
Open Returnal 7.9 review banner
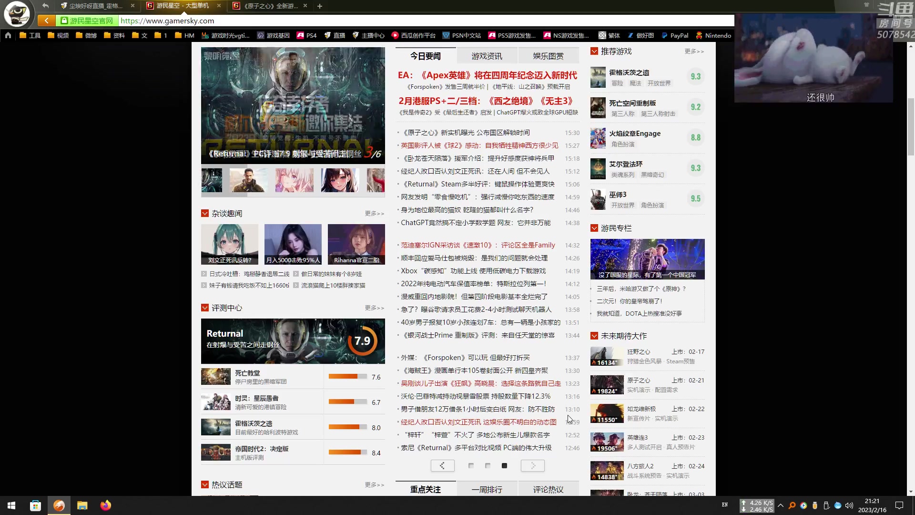pyautogui.click(x=293, y=341)
